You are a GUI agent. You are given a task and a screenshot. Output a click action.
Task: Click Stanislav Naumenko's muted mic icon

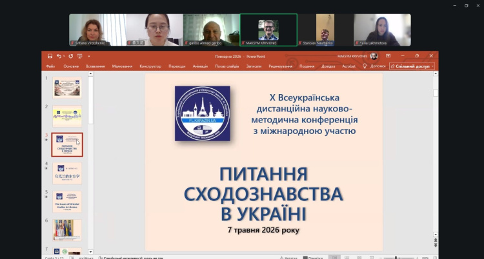coord(300,43)
